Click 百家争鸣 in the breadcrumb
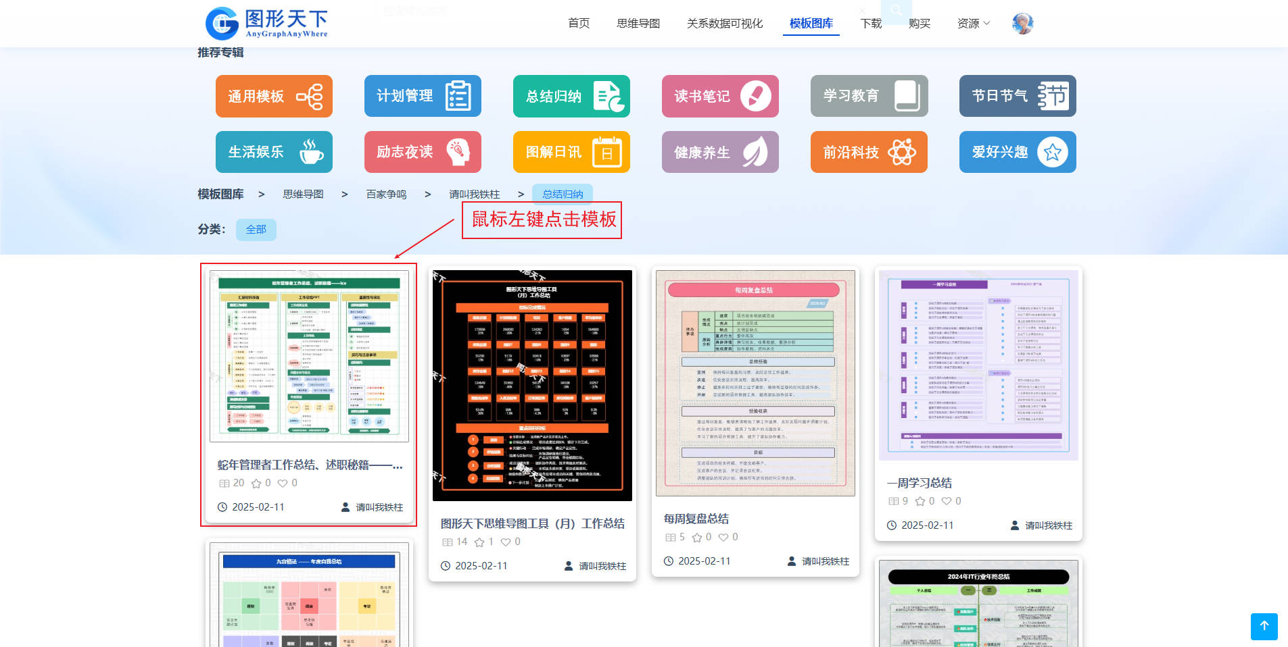The height and width of the screenshot is (647, 1288). pos(386,195)
